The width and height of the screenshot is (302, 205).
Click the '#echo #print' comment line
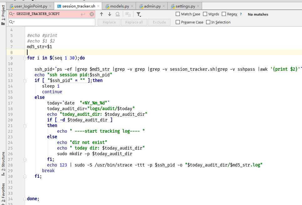pos(42,35)
